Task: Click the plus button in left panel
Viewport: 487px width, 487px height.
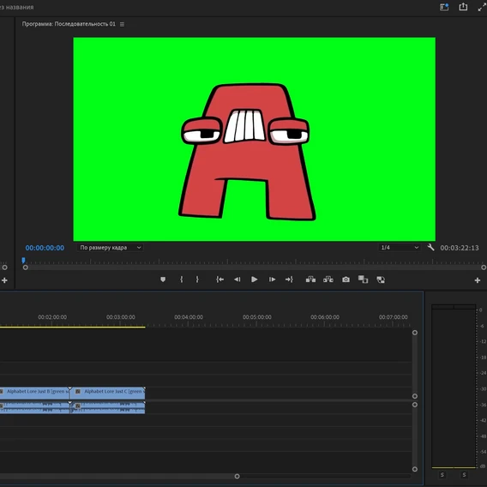Action: coord(4,280)
